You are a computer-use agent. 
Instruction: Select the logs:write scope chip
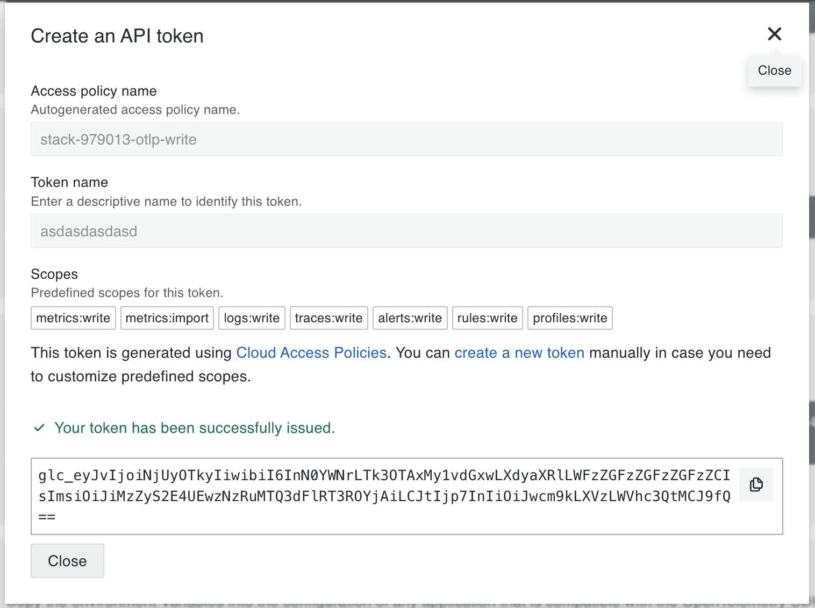point(251,318)
